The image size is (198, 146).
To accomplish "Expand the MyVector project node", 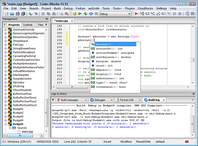I will (x=6, y=82).
